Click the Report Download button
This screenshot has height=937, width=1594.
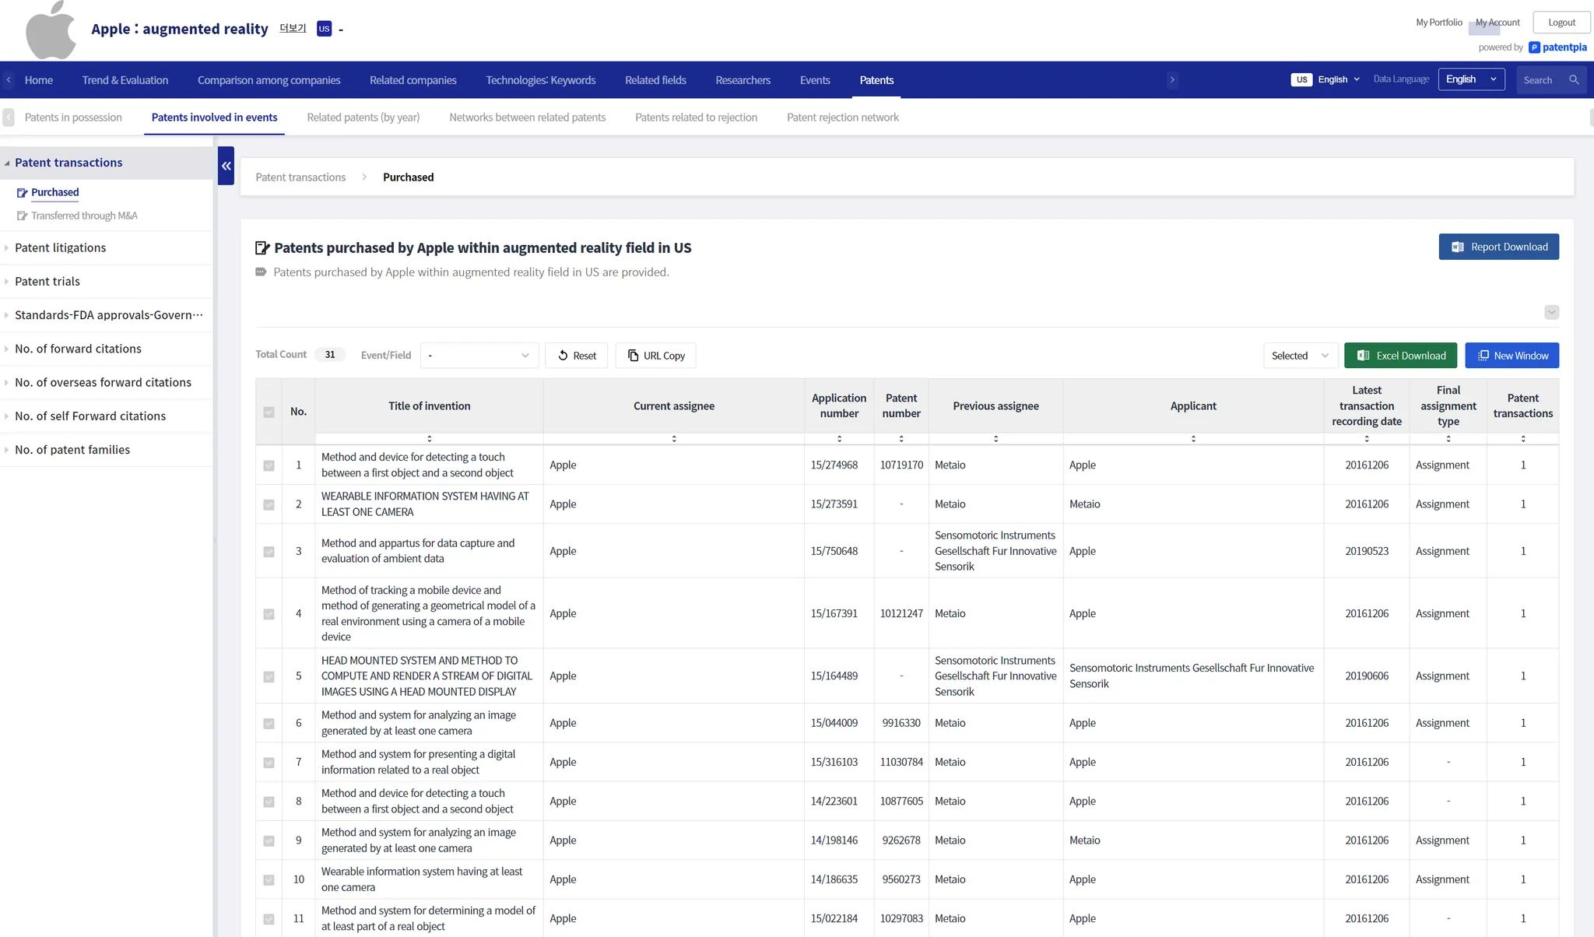tap(1498, 247)
